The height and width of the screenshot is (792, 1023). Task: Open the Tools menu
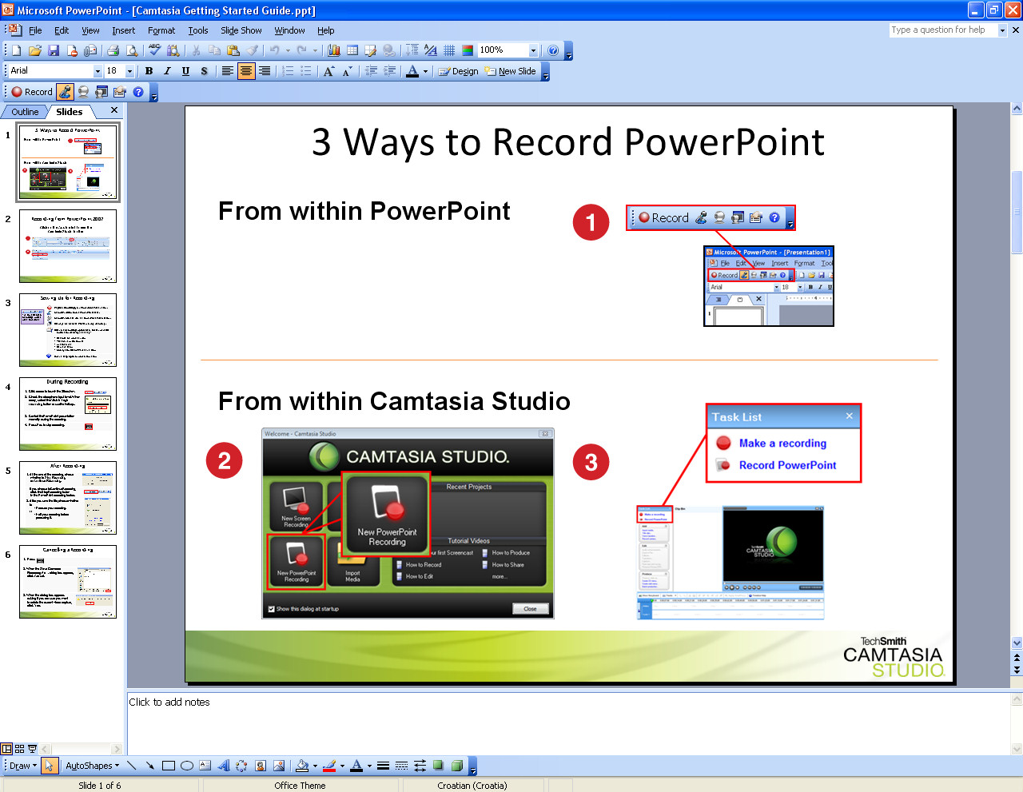pyautogui.click(x=198, y=30)
